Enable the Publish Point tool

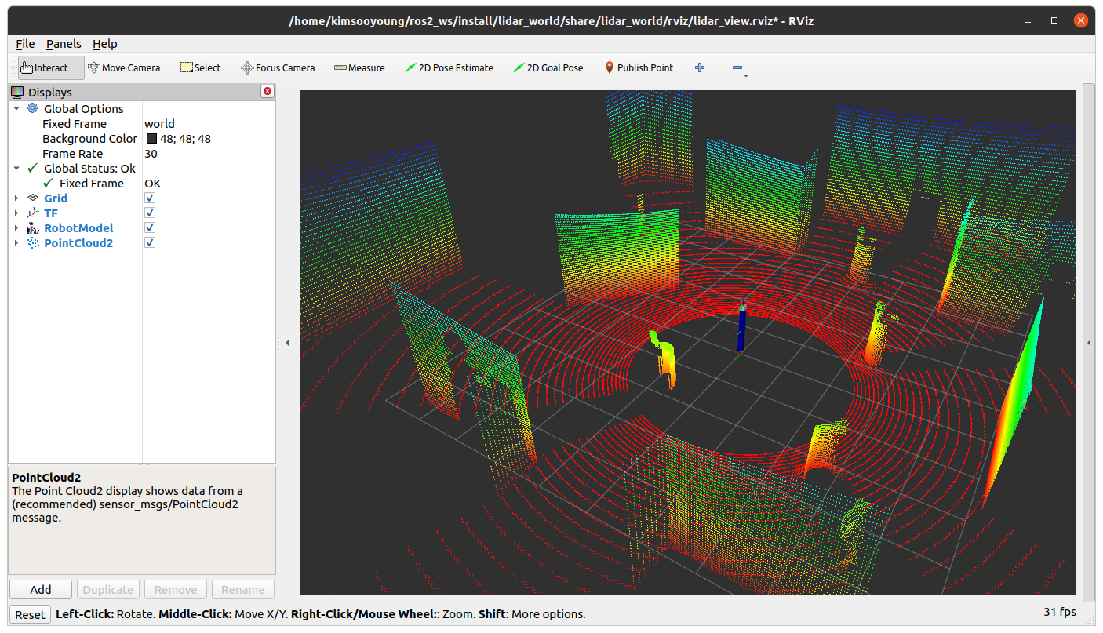click(x=639, y=67)
